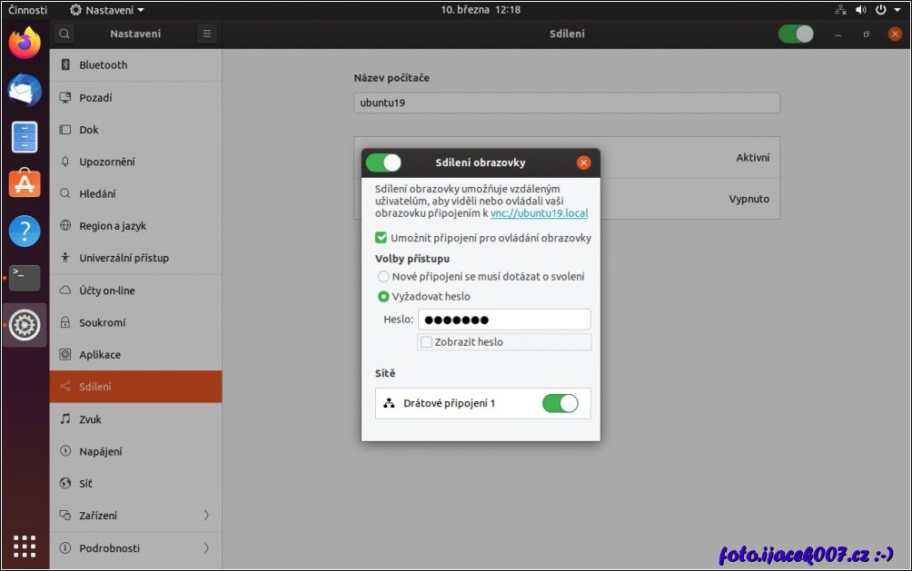Screen dimensions: 912x571
Task: Select Nové připojení se musí dotázat radio
Action: (383, 276)
